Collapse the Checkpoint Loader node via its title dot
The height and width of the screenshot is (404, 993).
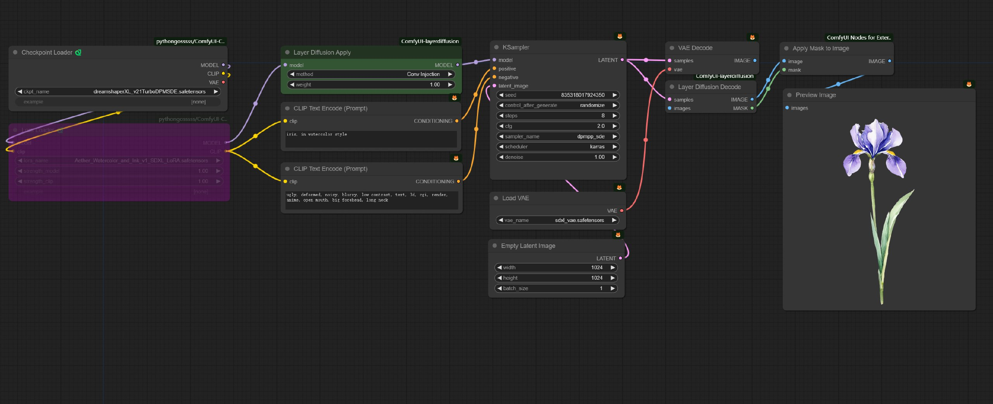pyautogui.click(x=15, y=52)
